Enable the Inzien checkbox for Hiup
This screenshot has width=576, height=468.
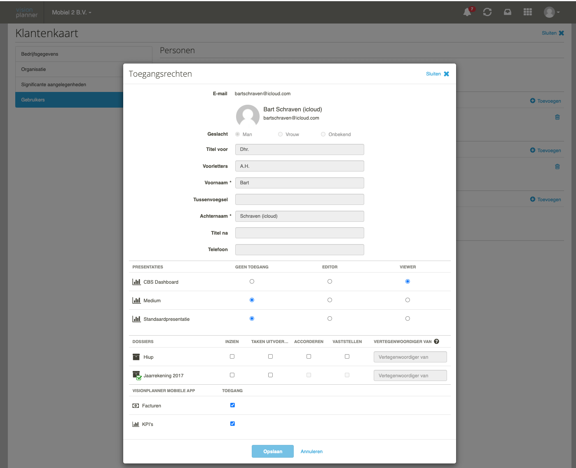[232, 356]
